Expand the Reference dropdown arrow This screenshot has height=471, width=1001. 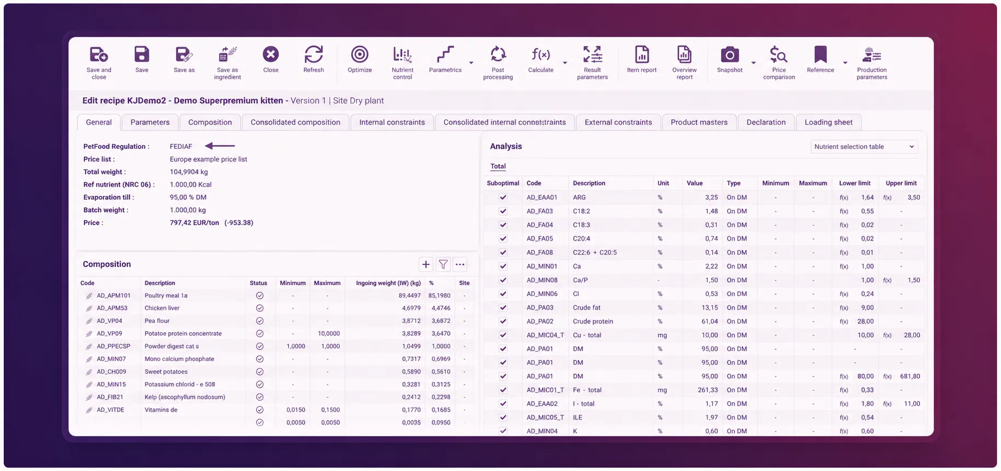(845, 63)
